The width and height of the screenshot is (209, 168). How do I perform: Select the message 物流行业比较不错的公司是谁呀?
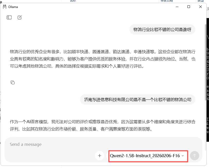point(162,29)
